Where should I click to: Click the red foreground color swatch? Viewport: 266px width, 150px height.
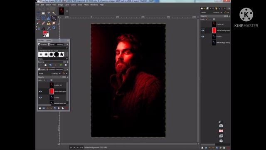coord(44,32)
